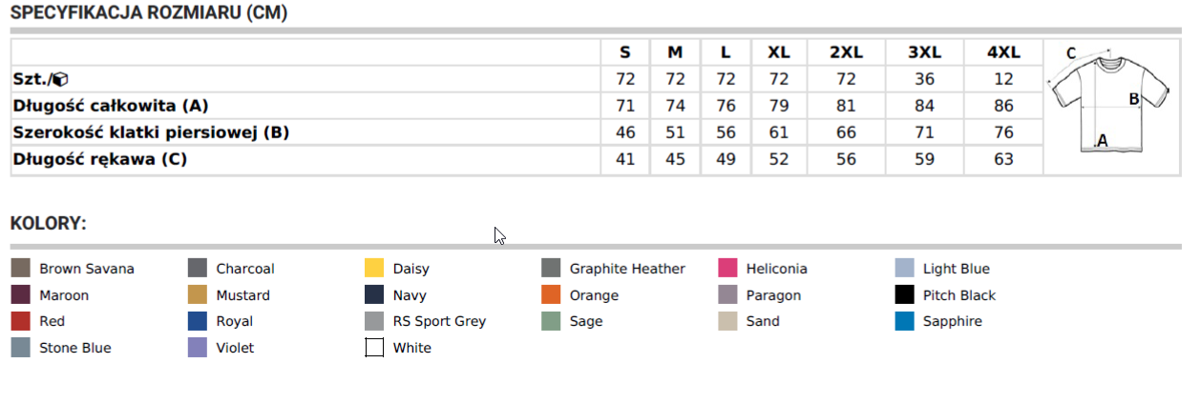1200x404 pixels.
Task: Click the Charcoal color swatch
Action: point(198,269)
